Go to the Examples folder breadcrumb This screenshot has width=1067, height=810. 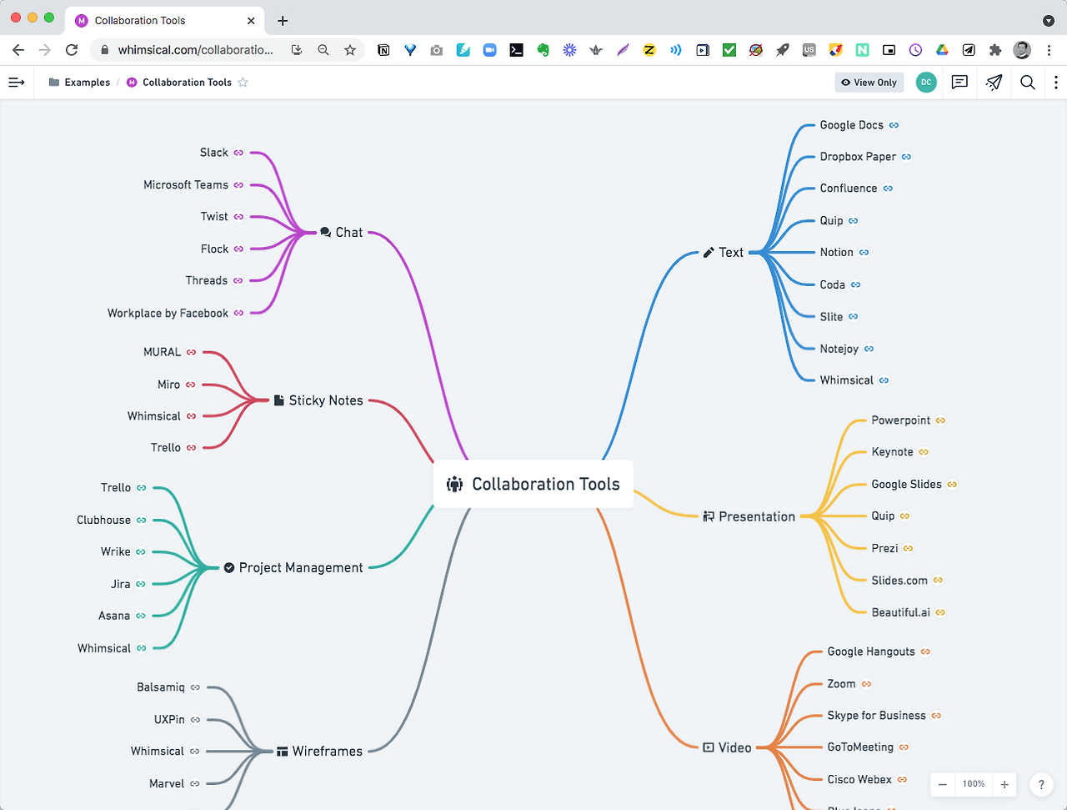coord(80,83)
